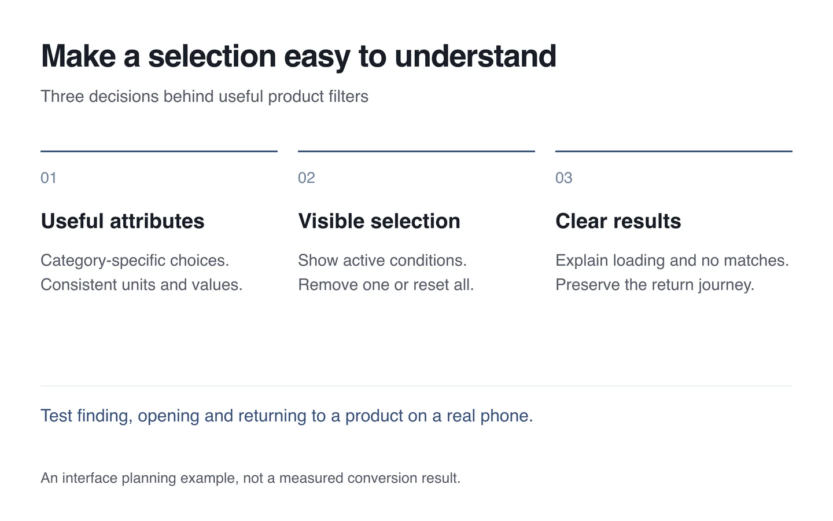The height and width of the screenshot is (521, 833).
Task: Click the blue rule above step 03
Action: (674, 151)
